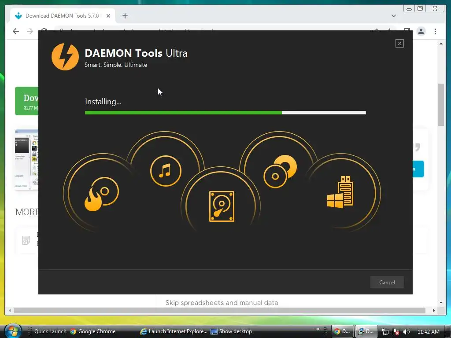Expand Chrome tab search dropdown
The width and height of the screenshot is (451, 338).
[394, 16]
